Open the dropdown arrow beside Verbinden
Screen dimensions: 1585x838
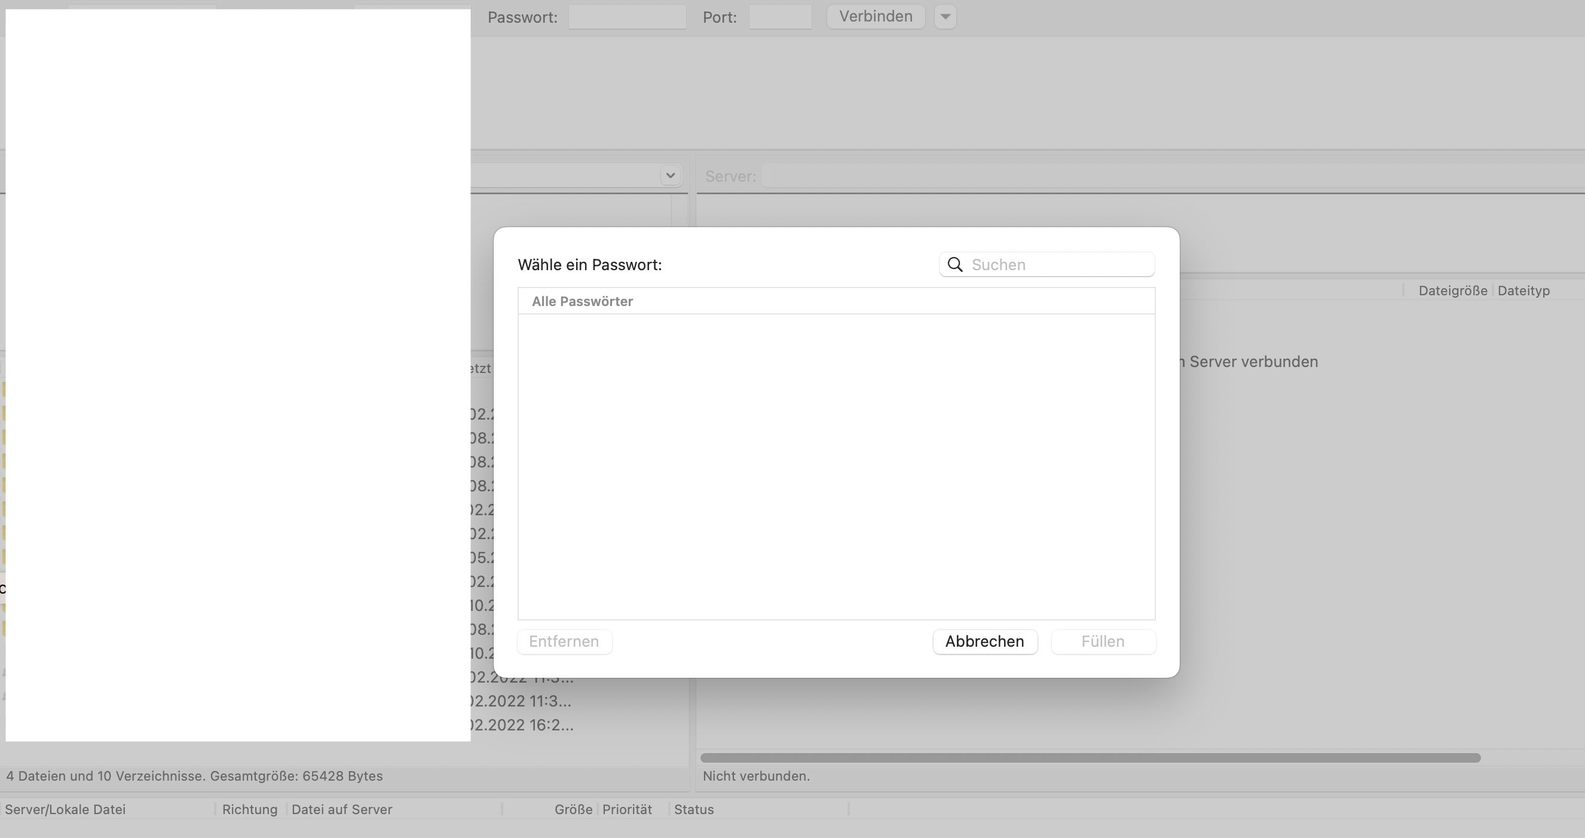tap(946, 17)
